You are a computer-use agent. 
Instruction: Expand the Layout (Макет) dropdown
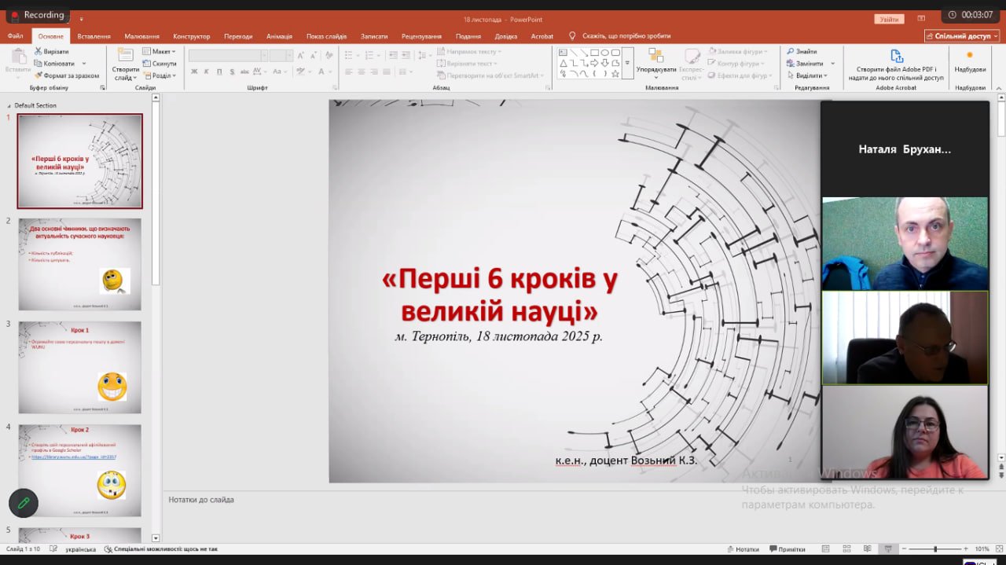[x=160, y=52]
